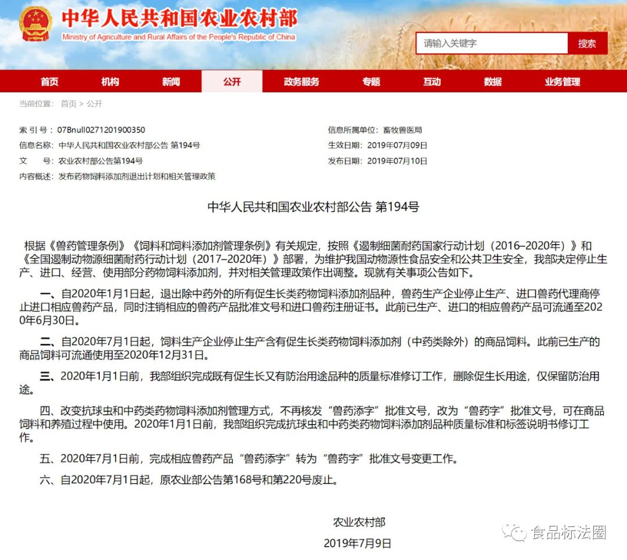The height and width of the screenshot is (560, 627).
Task: Open the 专题 navigation tab
Action: point(371,81)
